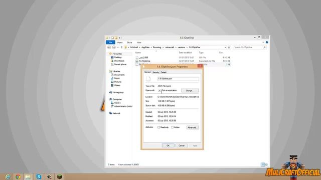The height and width of the screenshot is (180, 321).
Task: Switch to Details tab in Properties
Action: [x=164, y=72]
